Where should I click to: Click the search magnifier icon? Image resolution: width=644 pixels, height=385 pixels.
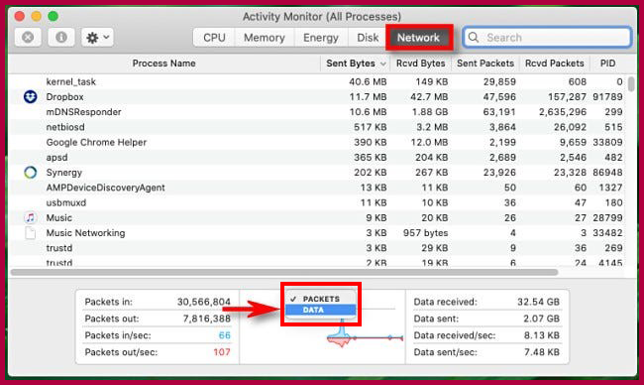point(474,38)
